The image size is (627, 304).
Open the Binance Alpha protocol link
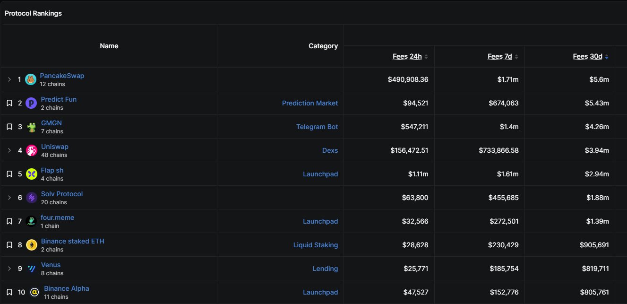67,288
